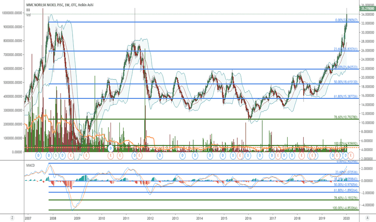This screenshot has width=376, height=222.
Task: Select the MACD indicator label
Action: (30, 165)
